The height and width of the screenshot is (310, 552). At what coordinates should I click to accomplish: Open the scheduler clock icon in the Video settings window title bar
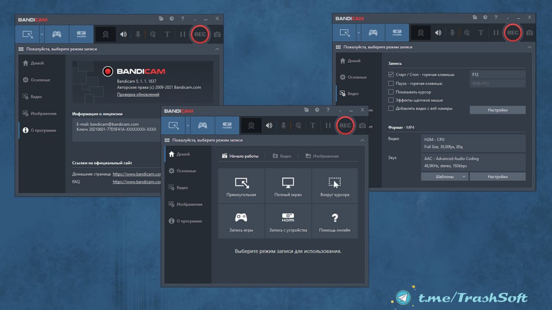click(486, 17)
